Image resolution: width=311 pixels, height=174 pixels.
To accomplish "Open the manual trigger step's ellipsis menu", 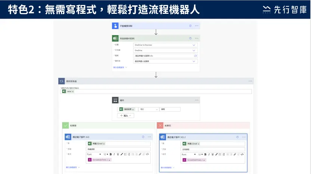I will 197,26.
